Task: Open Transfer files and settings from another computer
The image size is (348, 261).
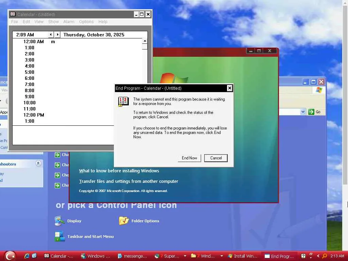Action: (x=128, y=181)
